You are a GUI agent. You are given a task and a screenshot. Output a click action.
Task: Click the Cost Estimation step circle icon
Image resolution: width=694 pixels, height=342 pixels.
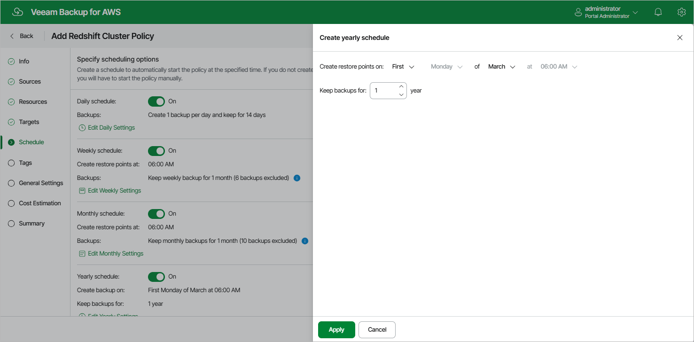12,203
